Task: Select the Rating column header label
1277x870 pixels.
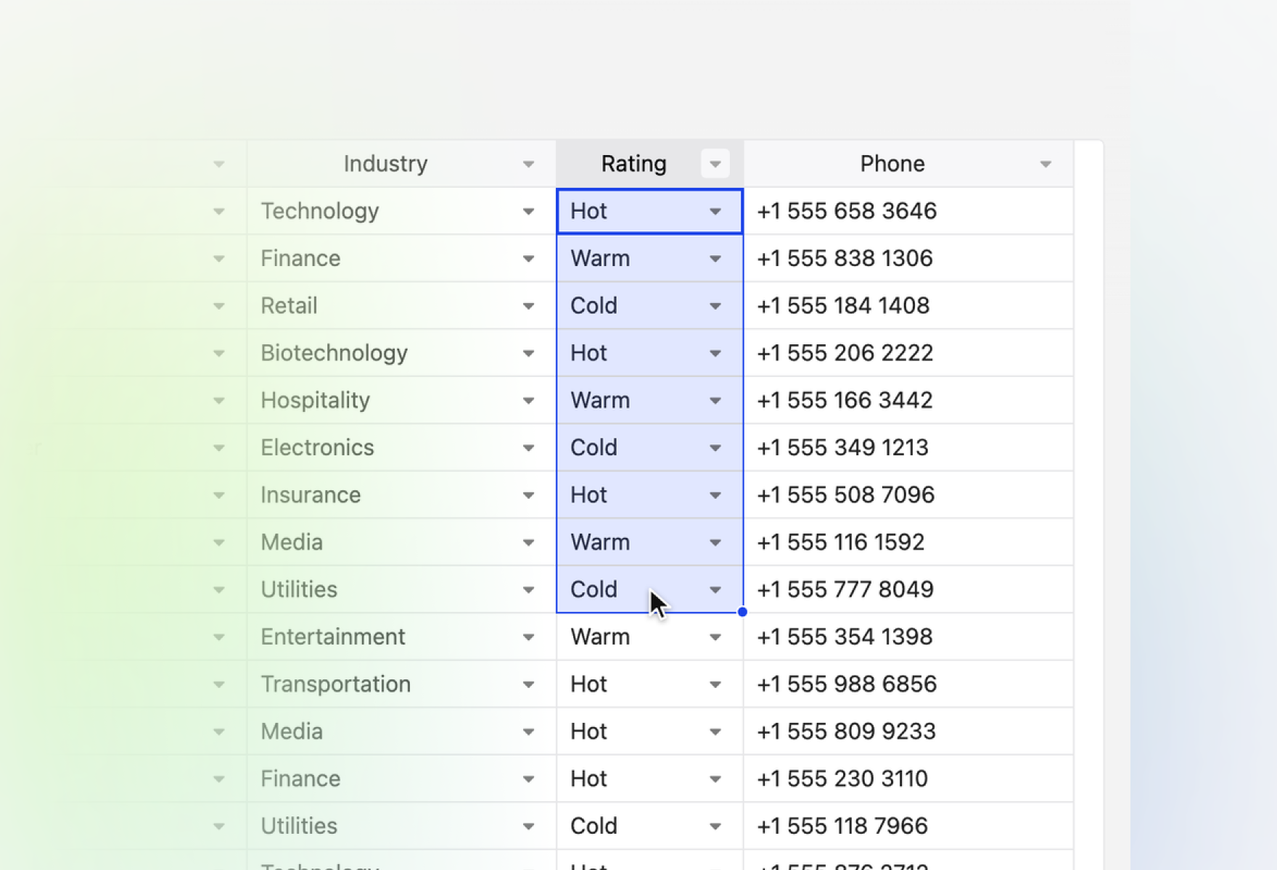Action: click(x=633, y=164)
